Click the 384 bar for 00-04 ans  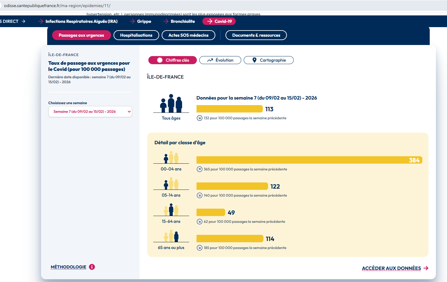(309, 160)
